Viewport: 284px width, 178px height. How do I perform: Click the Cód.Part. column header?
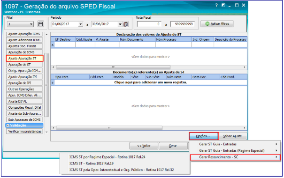pos(101,77)
